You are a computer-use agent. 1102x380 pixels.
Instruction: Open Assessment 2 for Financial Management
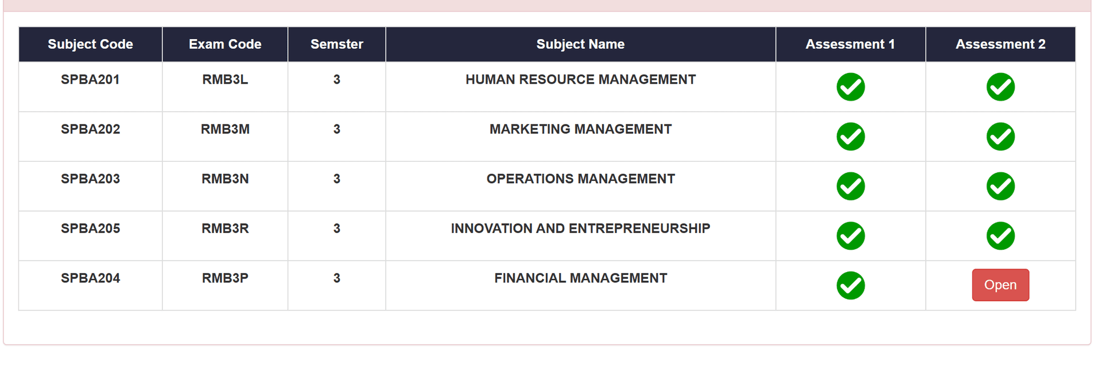click(x=1000, y=285)
